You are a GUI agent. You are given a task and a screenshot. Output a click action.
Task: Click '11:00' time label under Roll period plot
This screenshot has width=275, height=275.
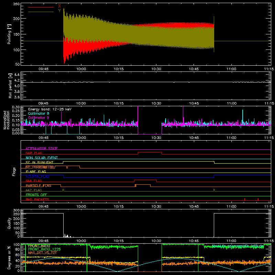231,103
